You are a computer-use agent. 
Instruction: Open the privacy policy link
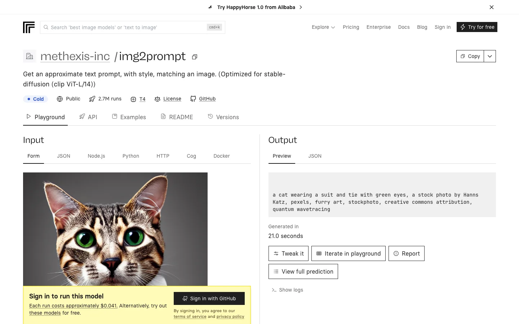point(230,316)
